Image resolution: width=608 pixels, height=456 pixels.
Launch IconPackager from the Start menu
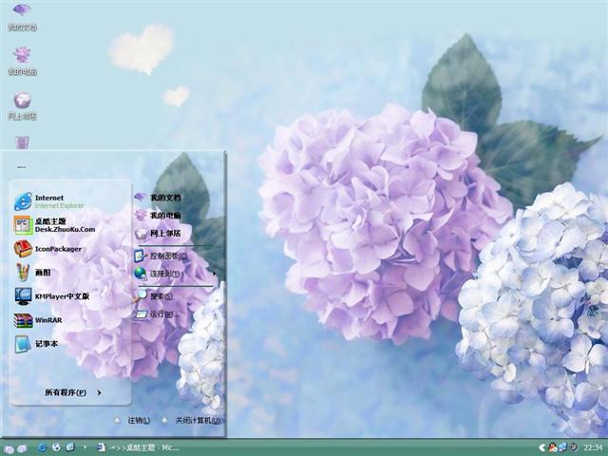48,249
